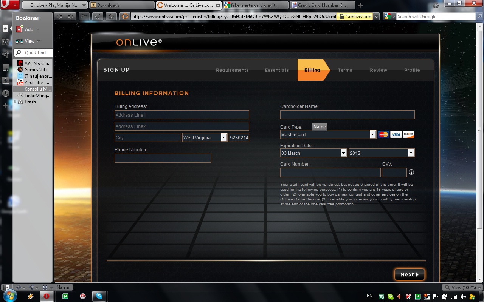This screenshot has width=484, height=302.
Task: Click the Address Line2 field
Action: click(x=182, y=126)
